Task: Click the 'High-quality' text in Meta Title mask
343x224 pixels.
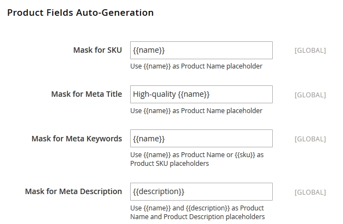Action: (154, 94)
